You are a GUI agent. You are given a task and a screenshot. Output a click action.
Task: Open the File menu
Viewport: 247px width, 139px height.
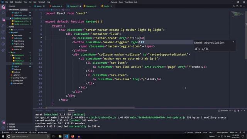pyautogui.click(x=7, y=2)
